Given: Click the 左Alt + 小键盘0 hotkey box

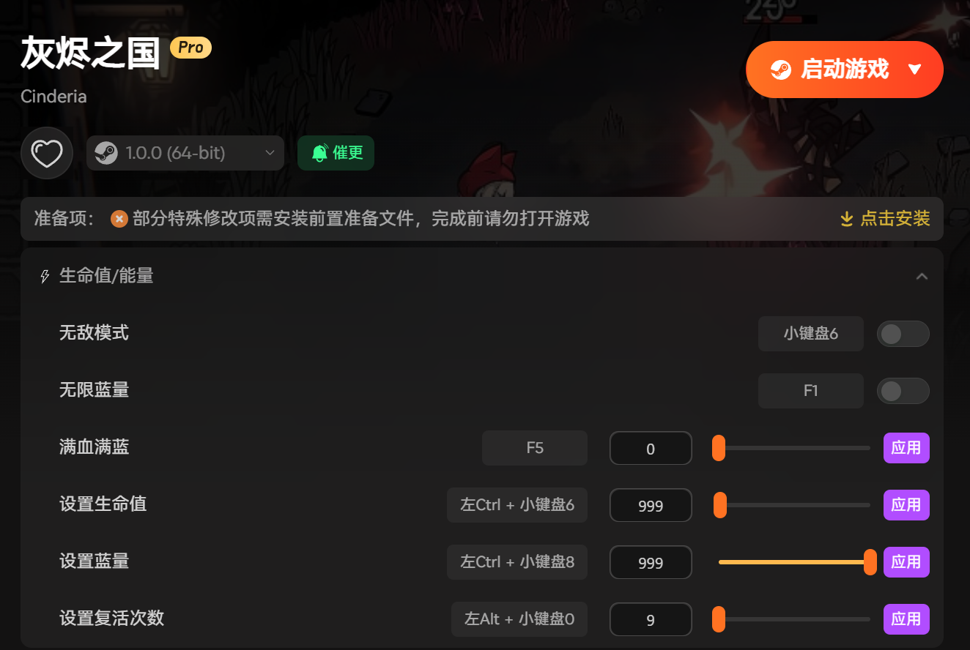Looking at the screenshot, I should point(519,619).
